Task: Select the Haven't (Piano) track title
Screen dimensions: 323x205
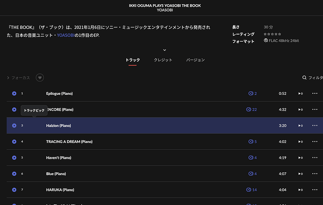Action: [59, 157]
